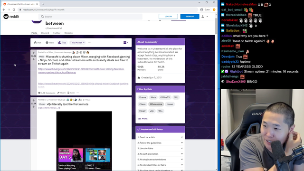Open the Website tab

click(68, 33)
